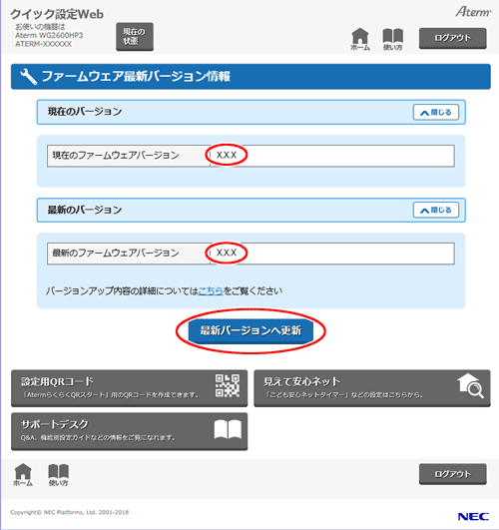This screenshot has height=530, width=499.
Task: Click the Aterm logo at top right
Action: [473, 12]
